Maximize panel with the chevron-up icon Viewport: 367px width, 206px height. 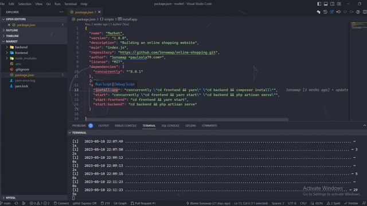pyautogui.click(x=365, y=126)
